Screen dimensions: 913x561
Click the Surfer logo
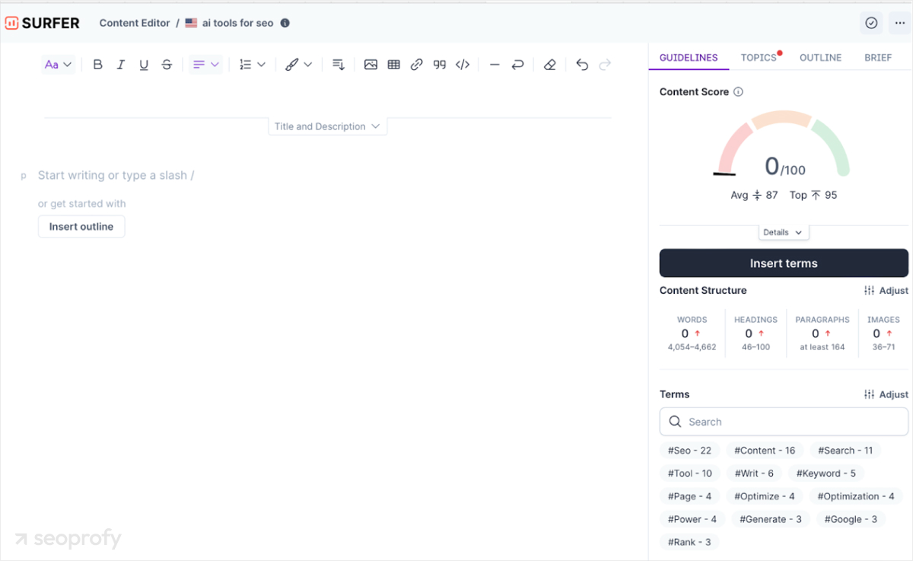(43, 23)
